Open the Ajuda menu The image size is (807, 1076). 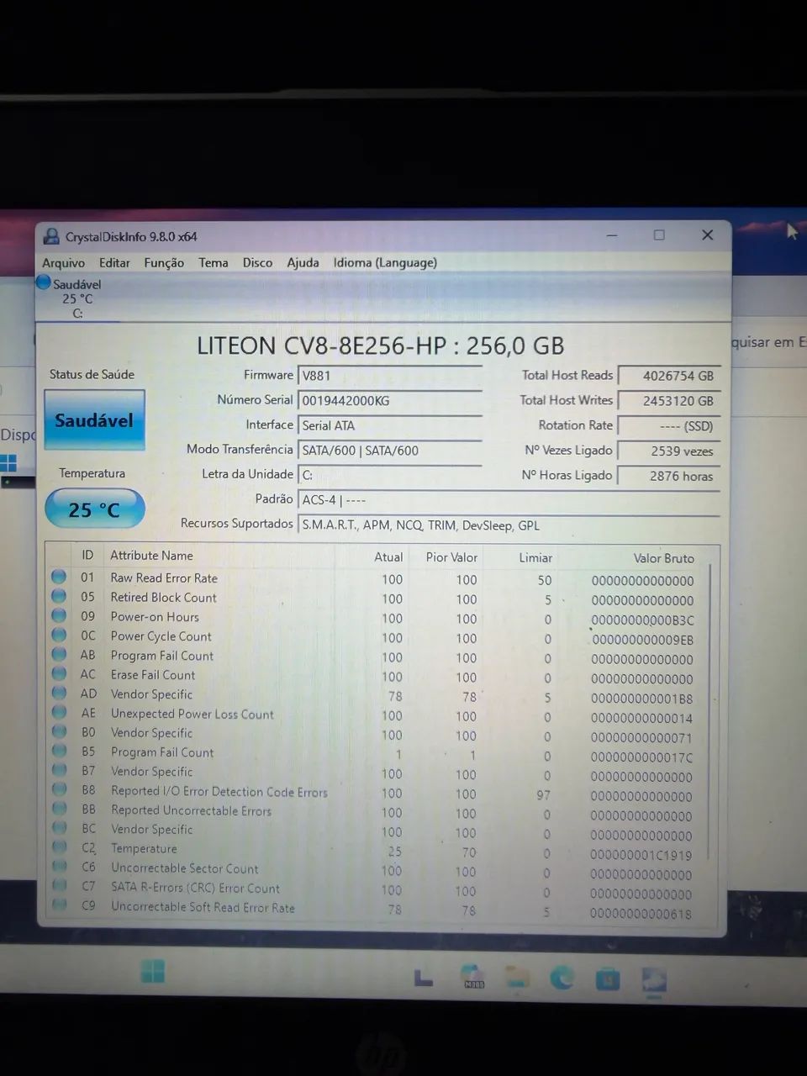point(303,263)
